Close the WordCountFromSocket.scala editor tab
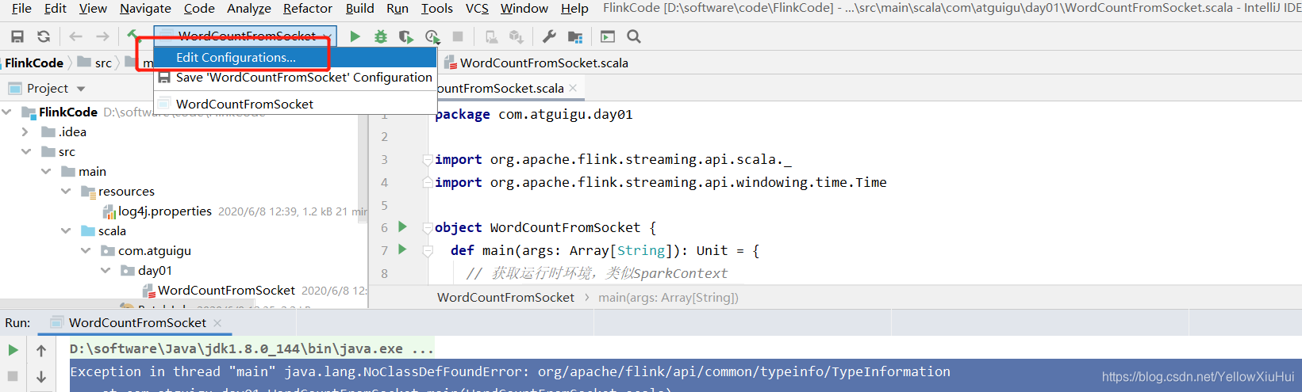The height and width of the screenshot is (392, 1302). [x=573, y=88]
